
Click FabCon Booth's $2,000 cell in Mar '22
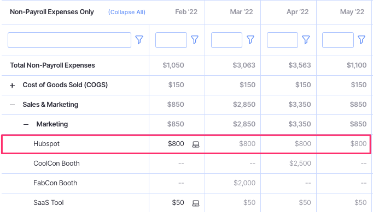[x=244, y=183]
